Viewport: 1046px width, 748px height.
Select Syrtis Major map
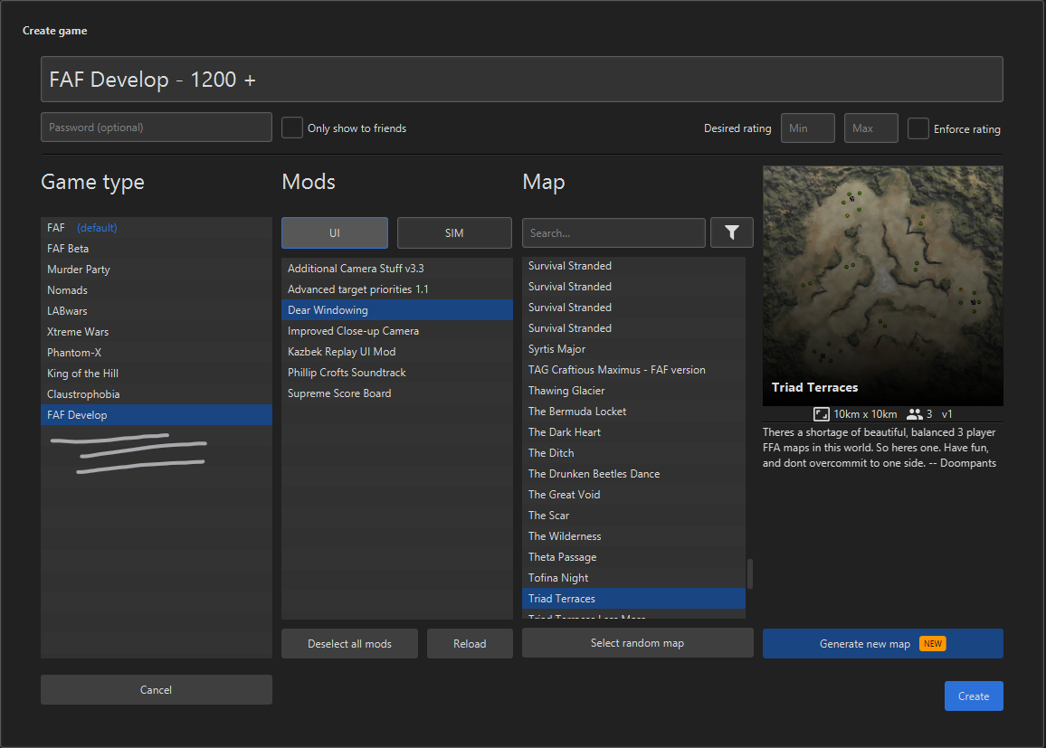click(633, 348)
